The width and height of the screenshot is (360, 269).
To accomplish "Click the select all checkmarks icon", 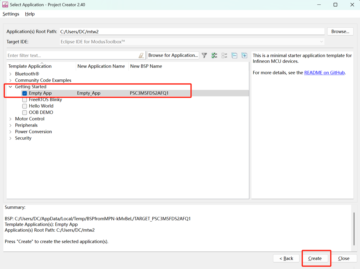I will 214,55.
